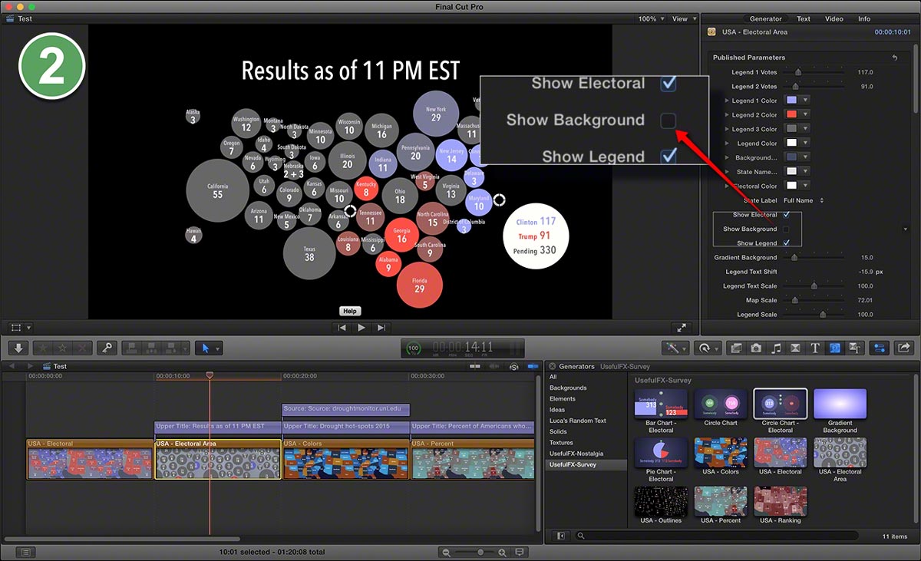This screenshot has height=561, width=921.
Task: Jump to the next edit point
Action: (x=381, y=328)
